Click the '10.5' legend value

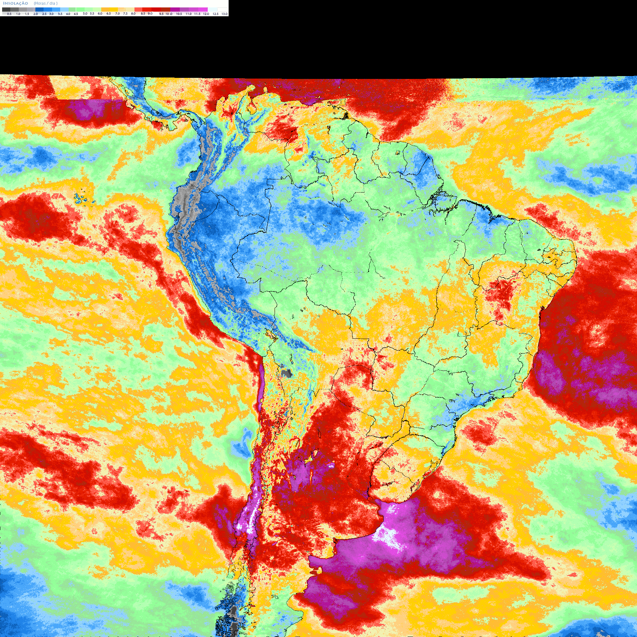coord(179,14)
